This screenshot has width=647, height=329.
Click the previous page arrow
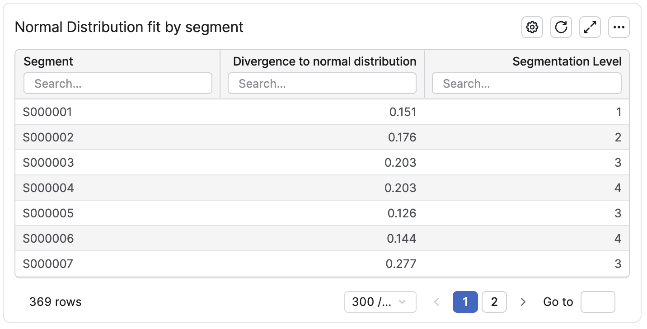tap(436, 302)
